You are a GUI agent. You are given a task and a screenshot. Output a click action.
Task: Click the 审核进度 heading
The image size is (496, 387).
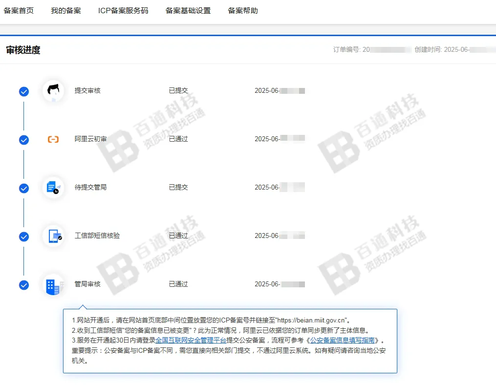point(23,50)
